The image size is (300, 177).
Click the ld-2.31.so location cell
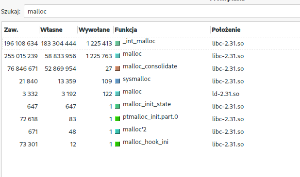(x=226, y=94)
